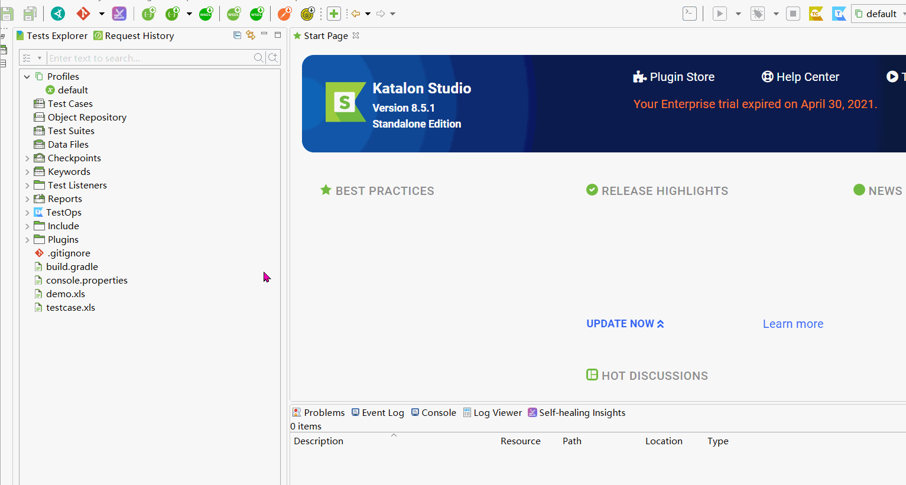Select the testcase.xls file
The image size is (906, 485).
[70, 308]
